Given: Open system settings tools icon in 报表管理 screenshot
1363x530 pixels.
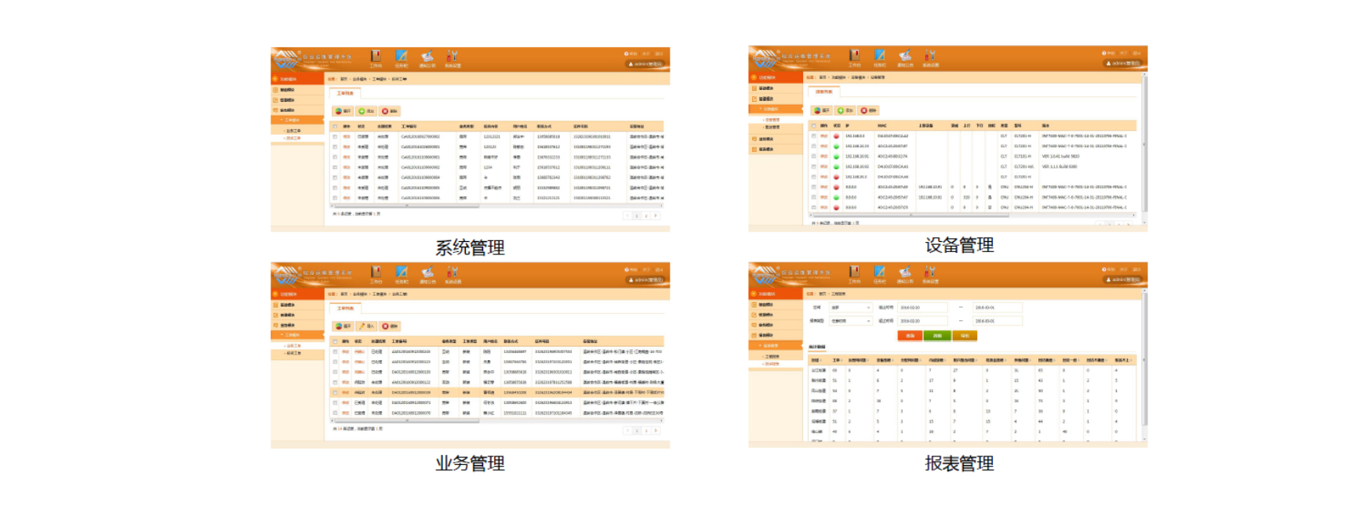Looking at the screenshot, I should pos(929,272).
